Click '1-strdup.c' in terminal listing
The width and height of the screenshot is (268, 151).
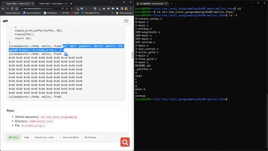pyautogui.click(x=144, y=29)
